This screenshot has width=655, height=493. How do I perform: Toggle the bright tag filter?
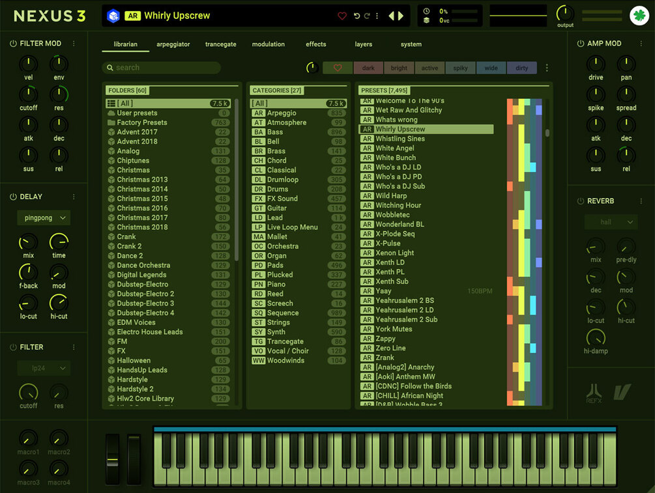pos(399,68)
